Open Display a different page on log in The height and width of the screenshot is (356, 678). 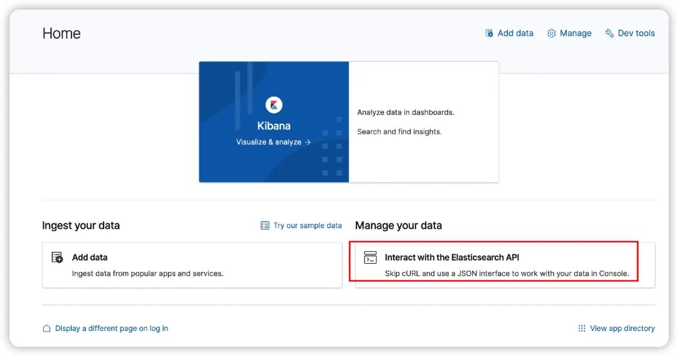coord(112,329)
